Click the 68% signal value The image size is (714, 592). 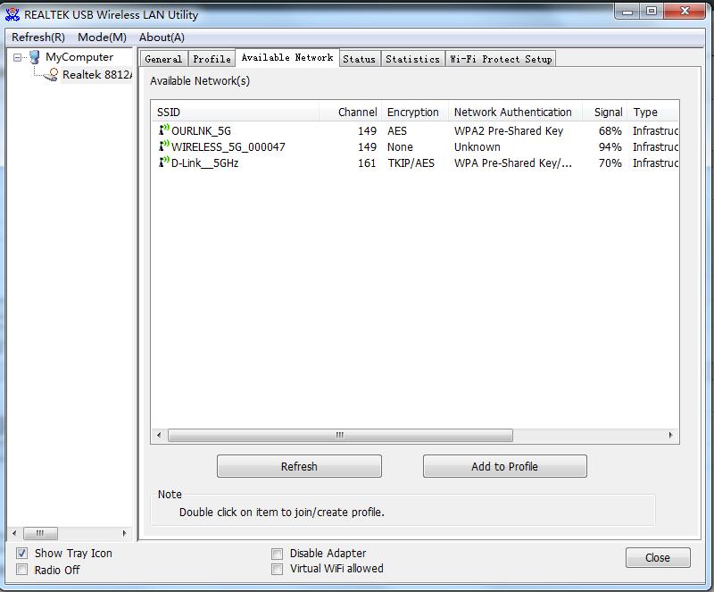(x=610, y=130)
